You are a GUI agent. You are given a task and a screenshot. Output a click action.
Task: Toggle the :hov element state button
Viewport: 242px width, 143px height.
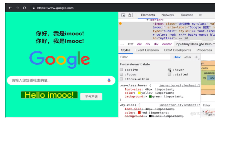tap(177, 57)
